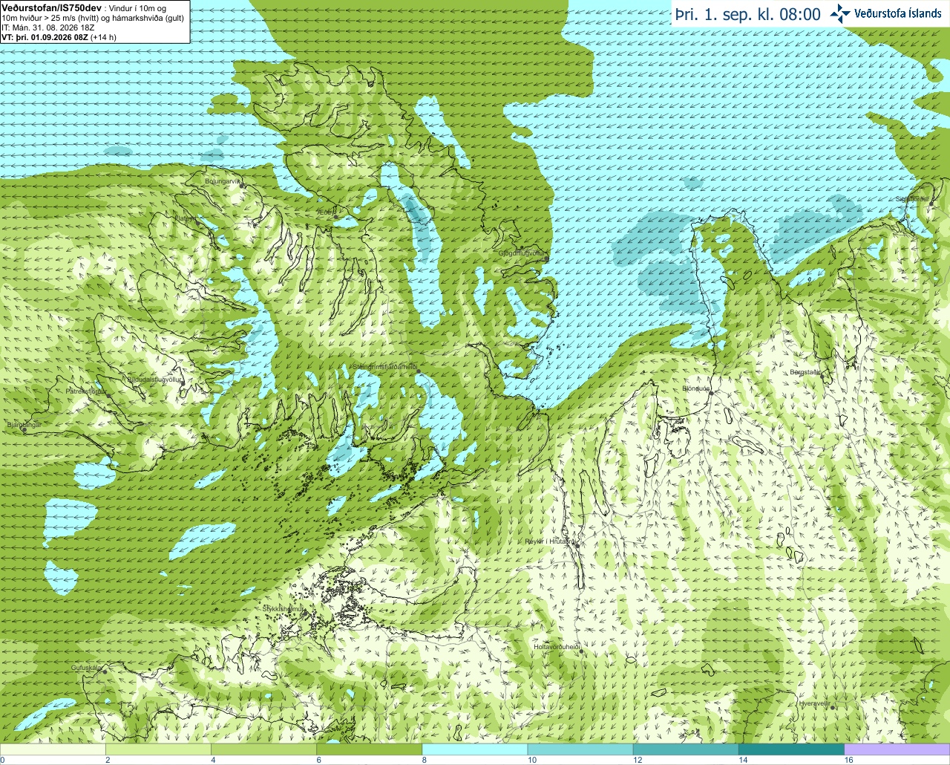
Task: Click the Siglufjörður station label
Action: click(912, 199)
